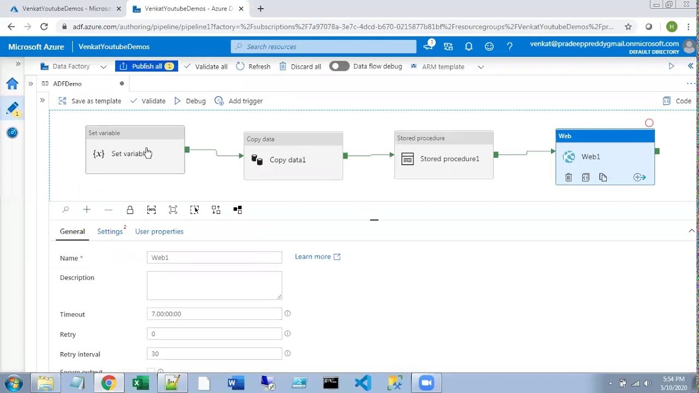This screenshot has height=393, width=699.
Task: Toggle multi-select cursor icon on canvas
Action: (x=194, y=210)
